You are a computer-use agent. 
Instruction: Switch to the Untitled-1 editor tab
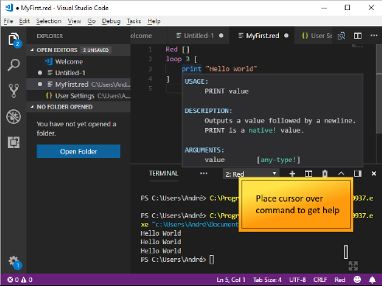click(x=199, y=36)
